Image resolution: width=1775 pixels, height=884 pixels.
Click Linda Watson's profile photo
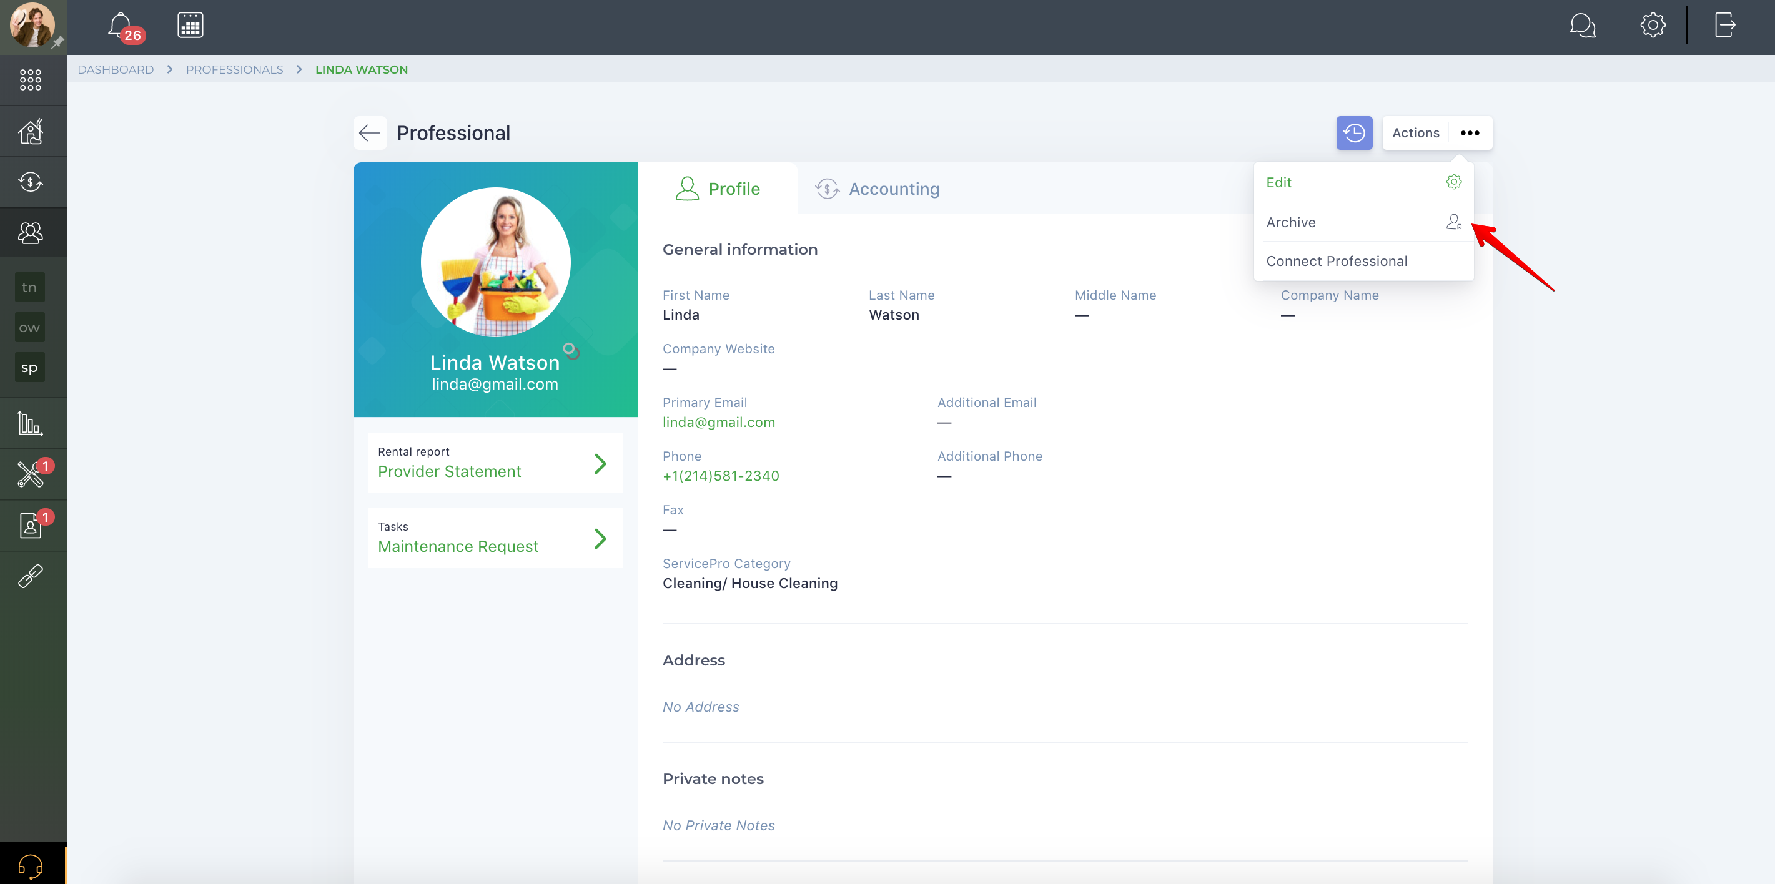495,262
